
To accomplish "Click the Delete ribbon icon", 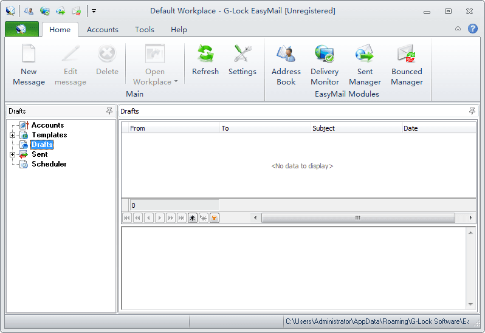I will pos(107,60).
